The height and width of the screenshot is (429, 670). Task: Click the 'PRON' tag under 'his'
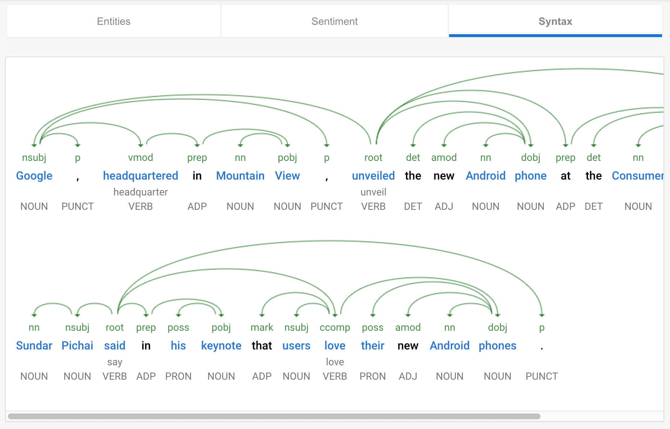178,376
